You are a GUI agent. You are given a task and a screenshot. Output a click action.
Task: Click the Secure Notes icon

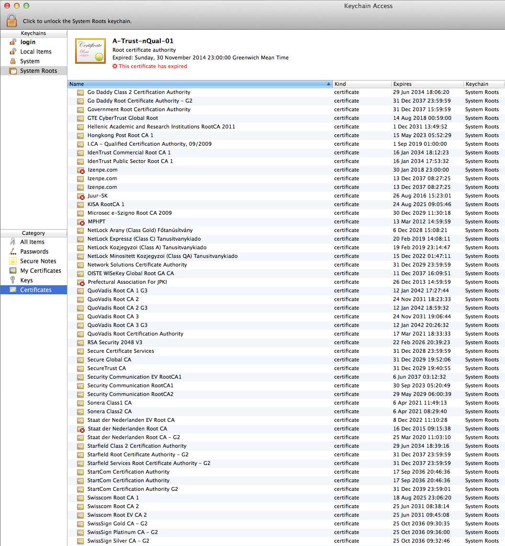pyautogui.click(x=13, y=261)
